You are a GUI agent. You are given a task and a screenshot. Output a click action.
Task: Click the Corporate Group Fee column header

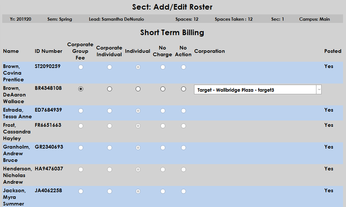click(x=80, y=51)
